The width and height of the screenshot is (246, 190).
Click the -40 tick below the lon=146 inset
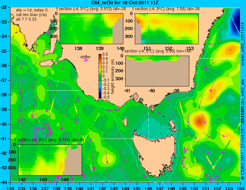152,90
